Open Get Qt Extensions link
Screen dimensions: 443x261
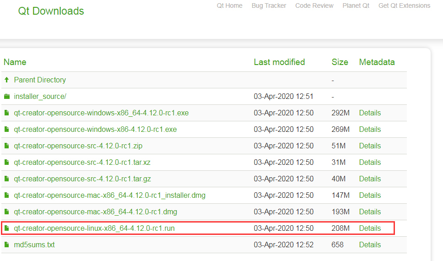[404, 5]
